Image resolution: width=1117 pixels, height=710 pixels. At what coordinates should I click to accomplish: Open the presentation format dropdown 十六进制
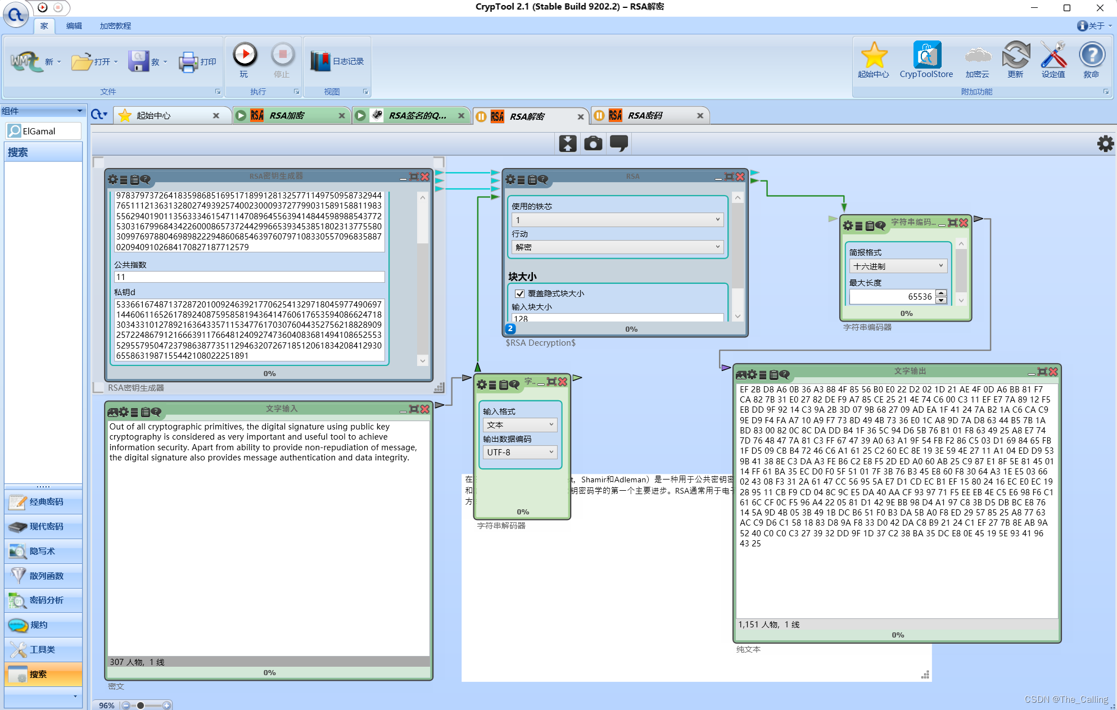(898, 266)
